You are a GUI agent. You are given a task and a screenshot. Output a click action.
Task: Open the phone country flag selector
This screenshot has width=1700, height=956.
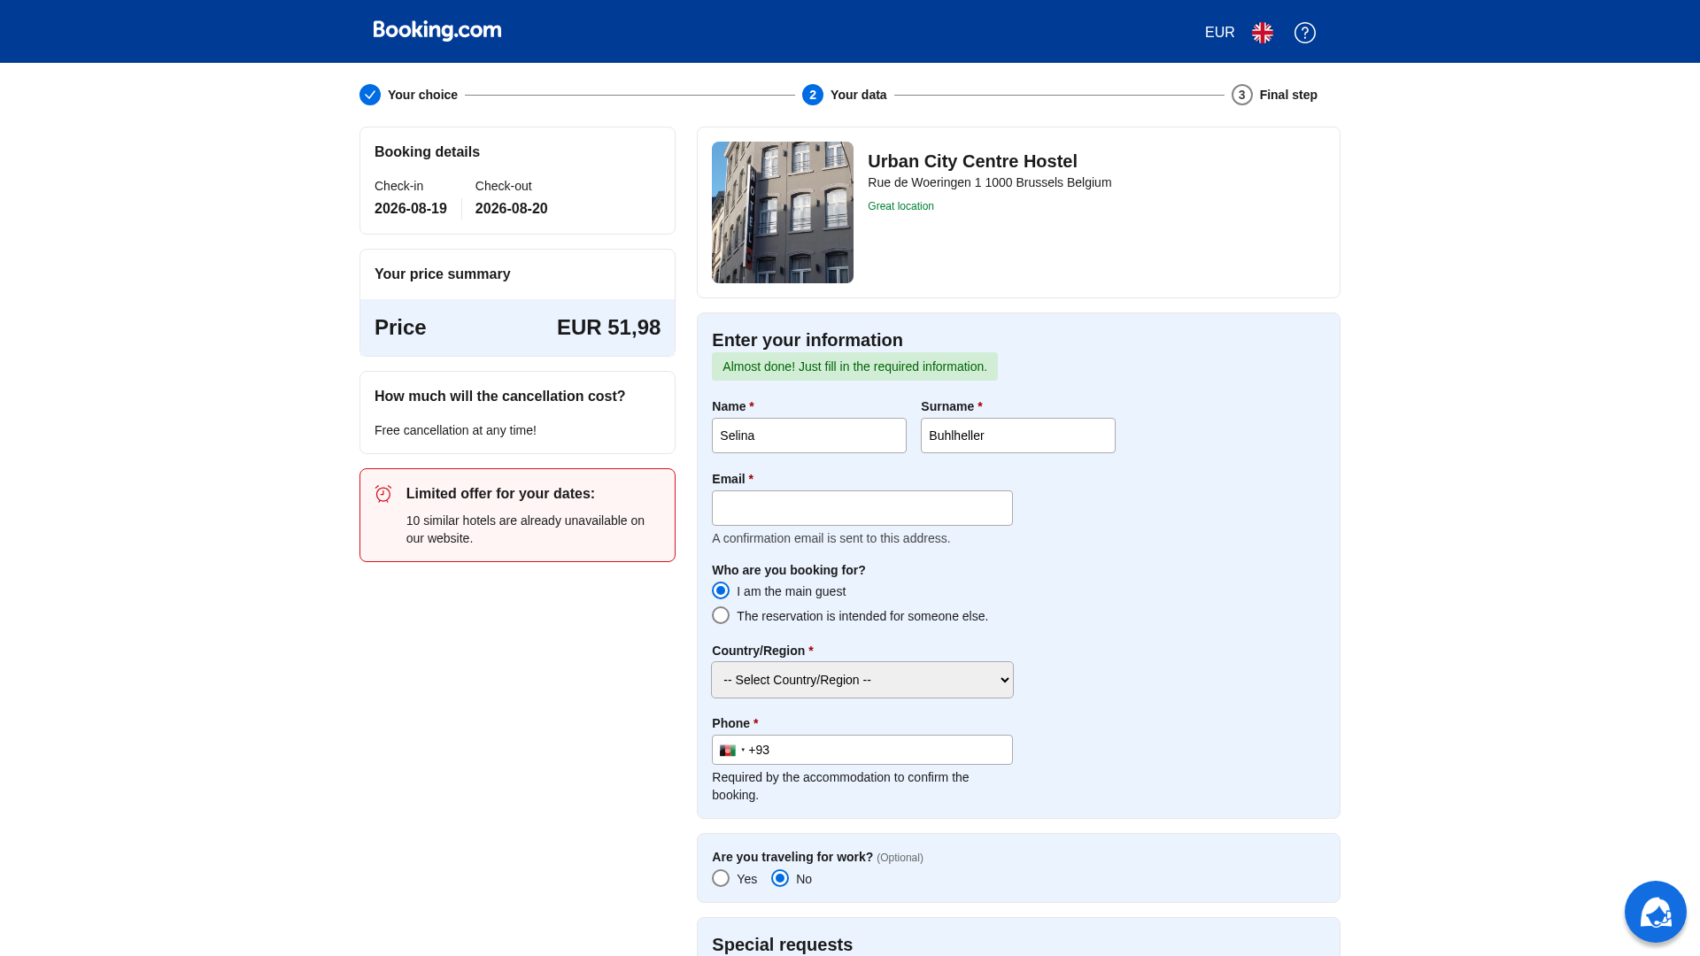(731, 751)
